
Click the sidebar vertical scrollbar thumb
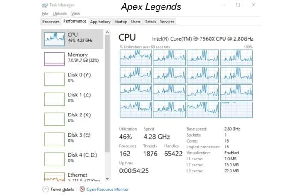(107, 93)
